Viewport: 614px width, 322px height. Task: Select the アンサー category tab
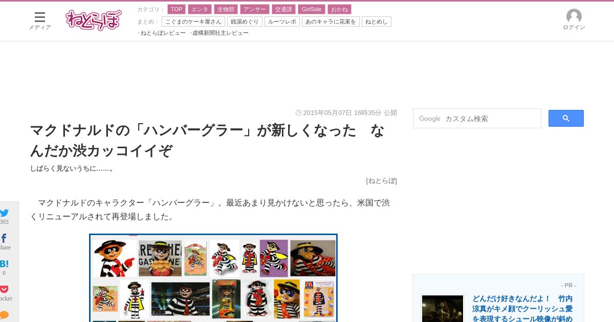(255, 9)
